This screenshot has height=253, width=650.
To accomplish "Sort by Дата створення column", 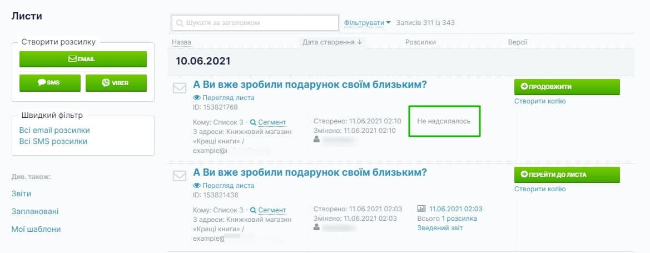I will pos(332,42).
